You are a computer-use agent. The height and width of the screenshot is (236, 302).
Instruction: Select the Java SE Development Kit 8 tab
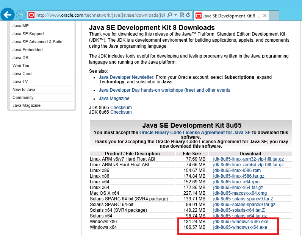tap(231, 16)
